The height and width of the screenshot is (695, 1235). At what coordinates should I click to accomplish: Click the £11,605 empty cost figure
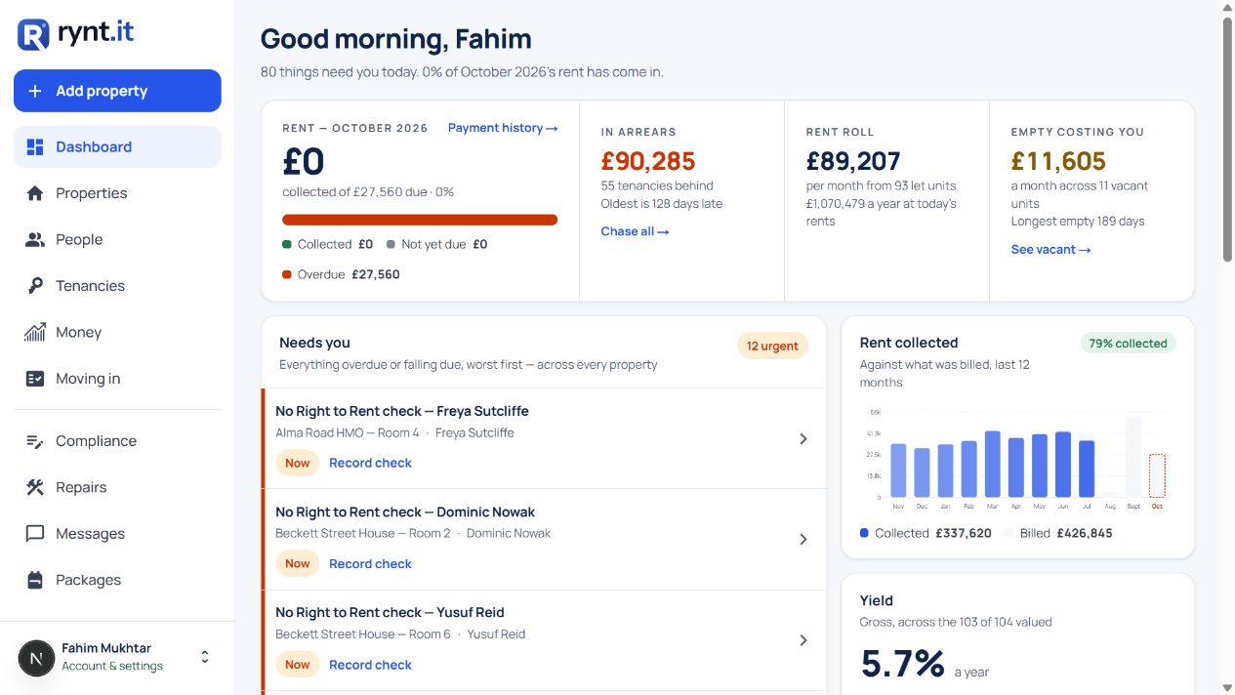click(1058, 161)
